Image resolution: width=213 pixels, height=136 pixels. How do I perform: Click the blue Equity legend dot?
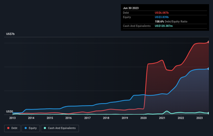pyautogui.click(x=26, y=128)
